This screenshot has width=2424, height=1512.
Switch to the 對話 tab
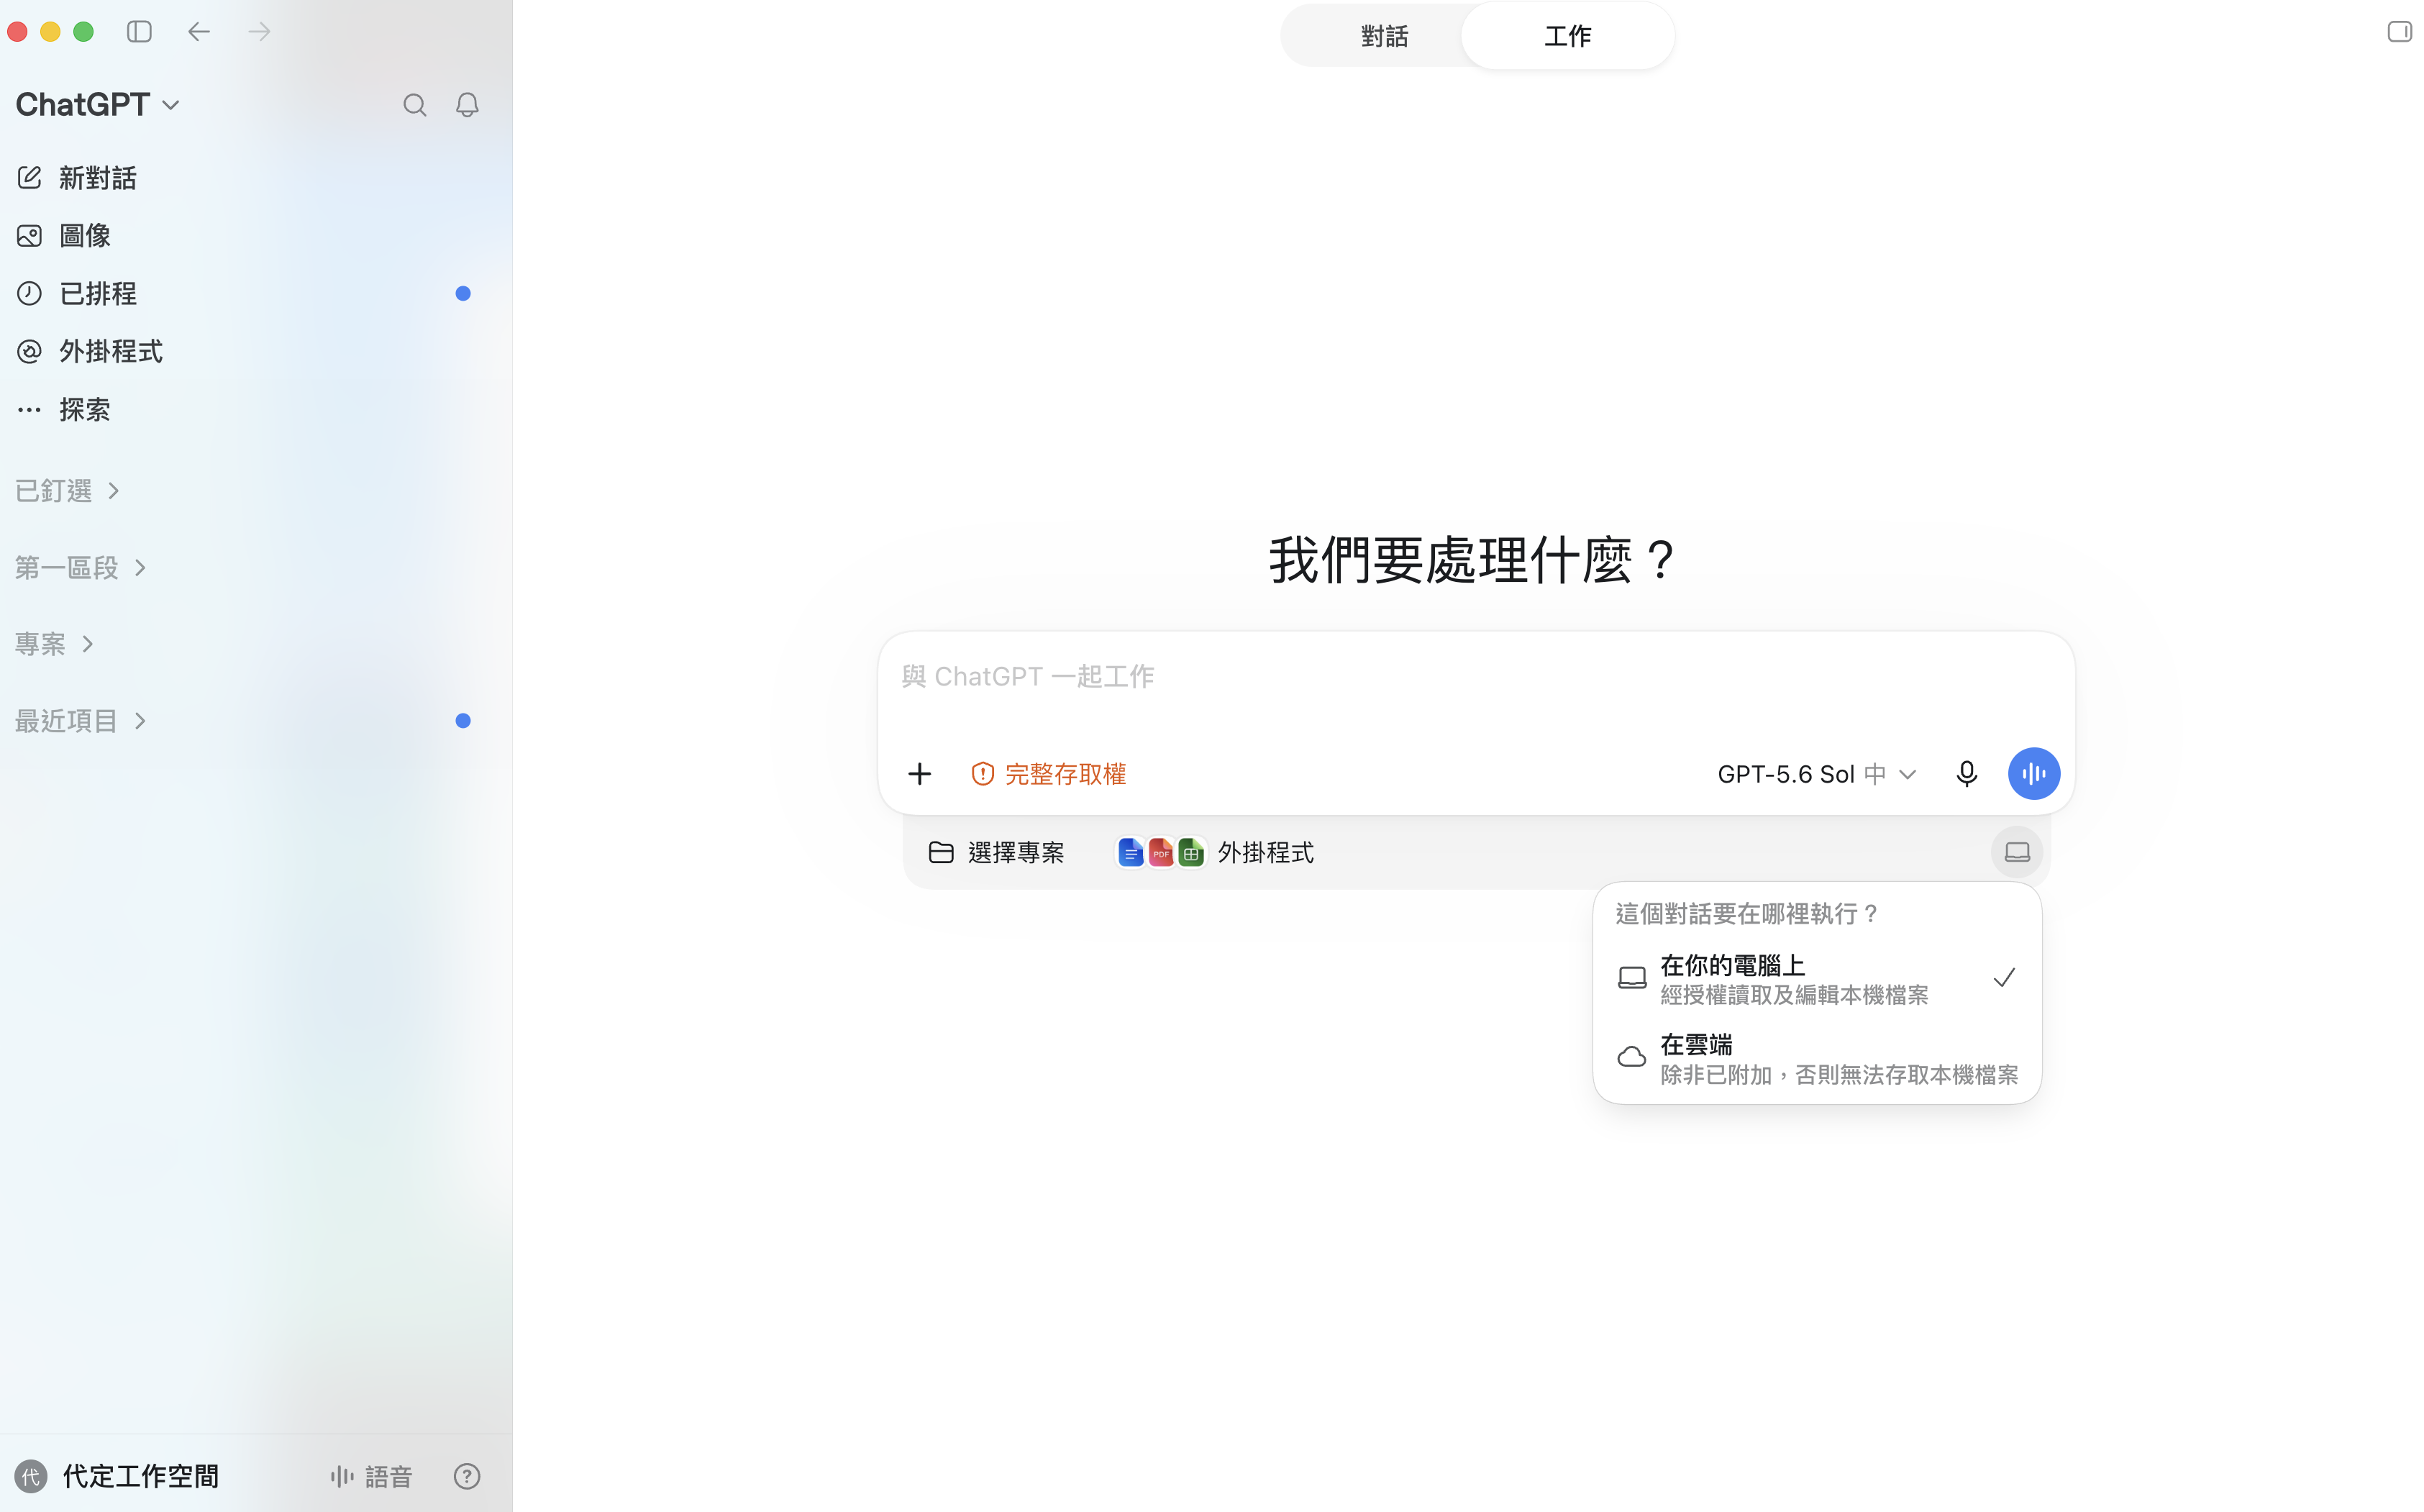tap(1384, 36)
